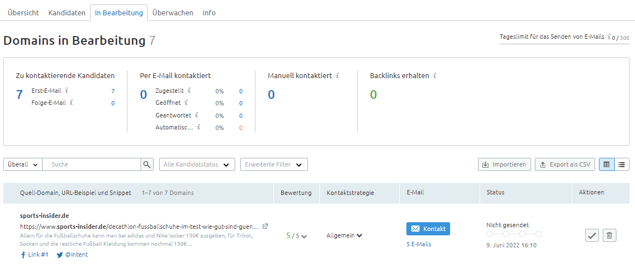
Task: Click the blue Kontakt button
Action: (x=428, y=229)
